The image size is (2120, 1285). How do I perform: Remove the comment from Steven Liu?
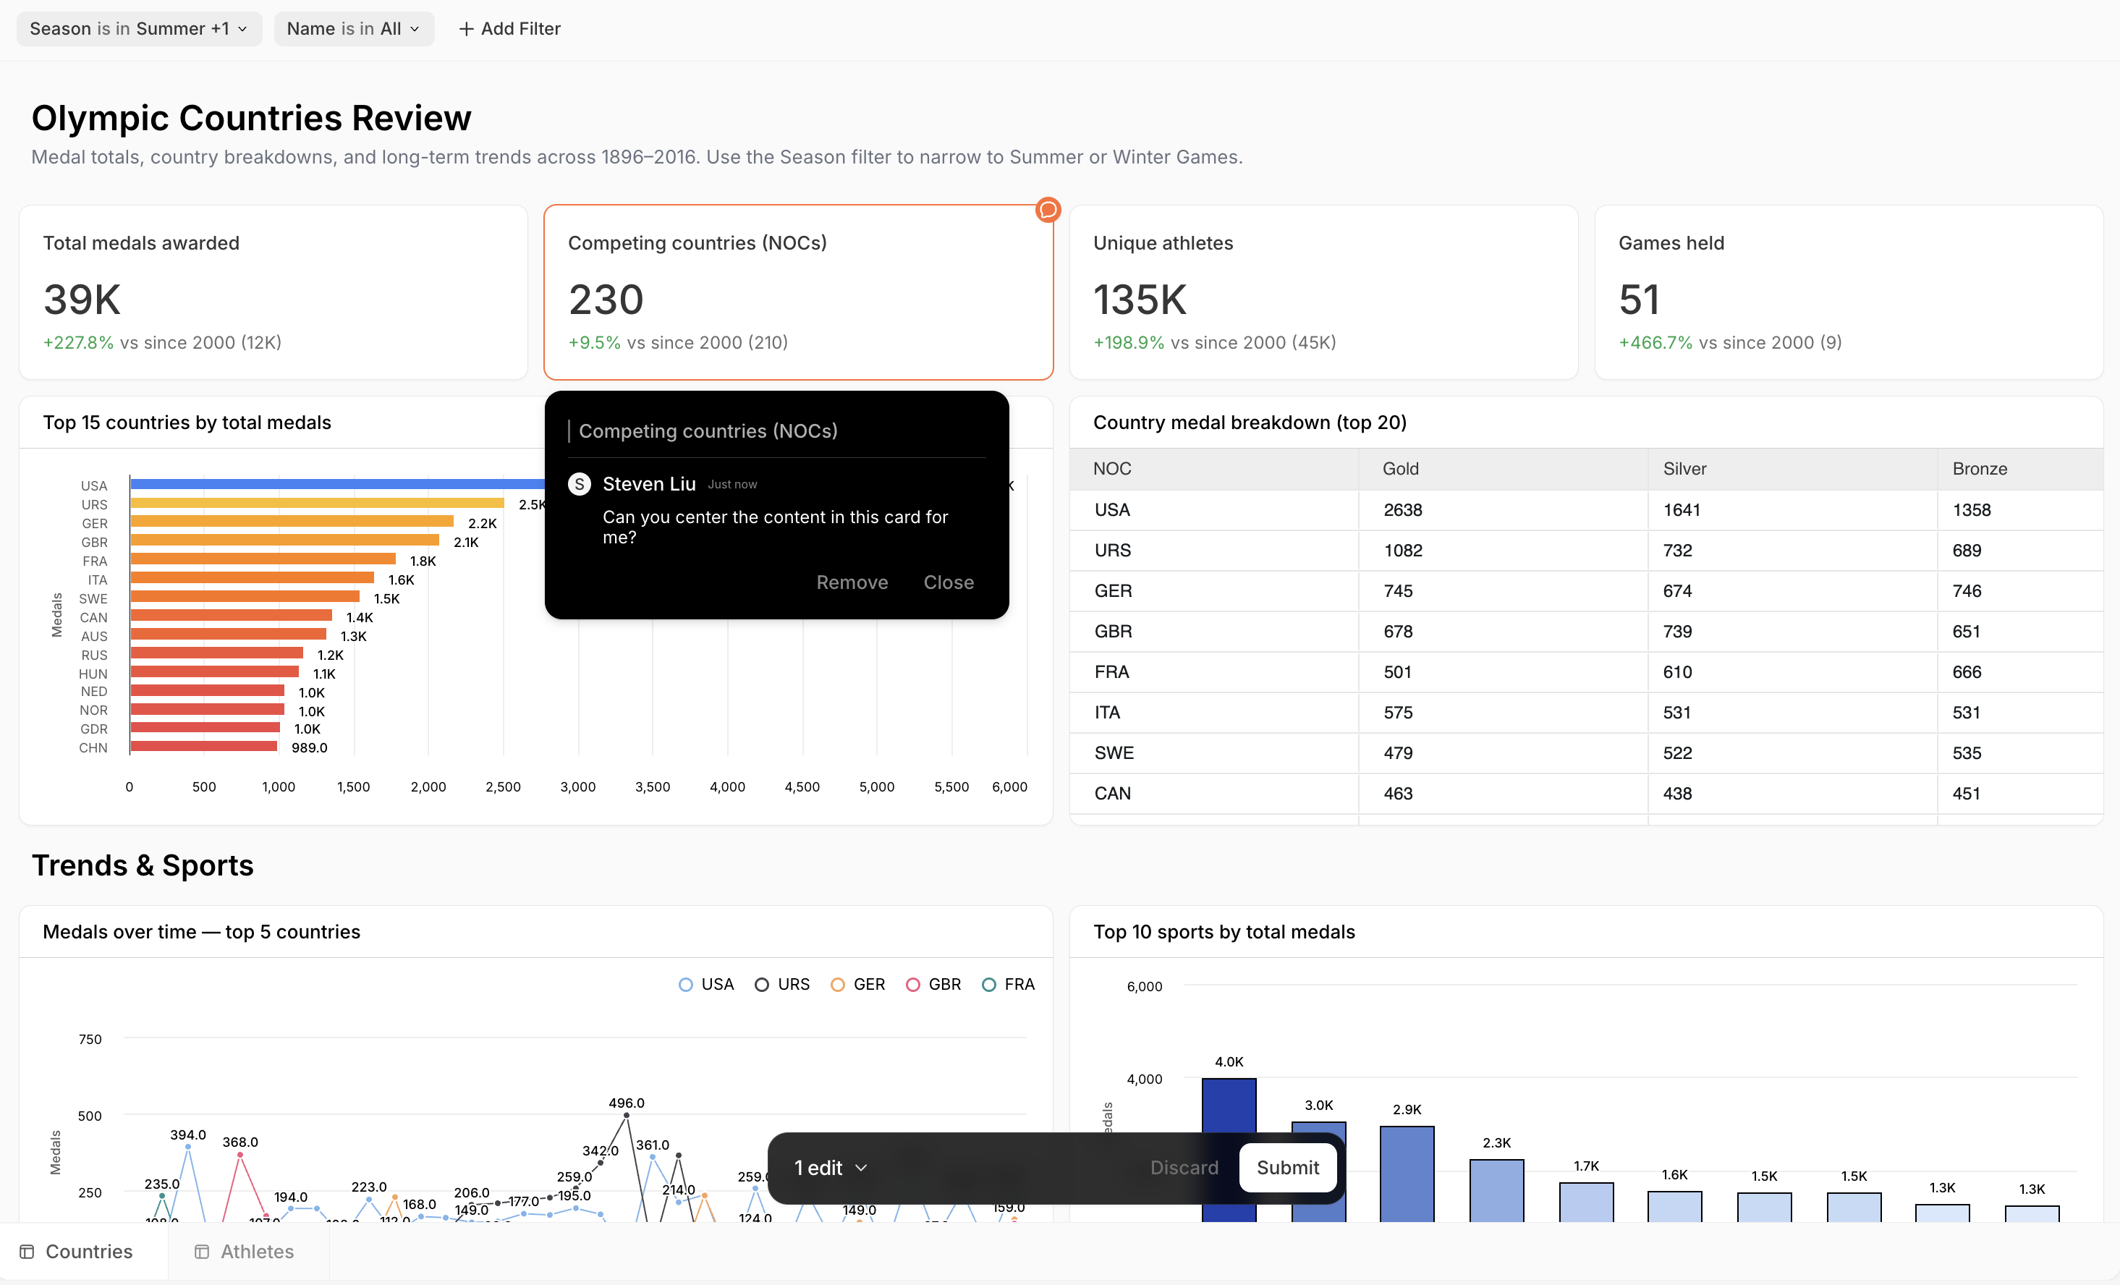852,582
